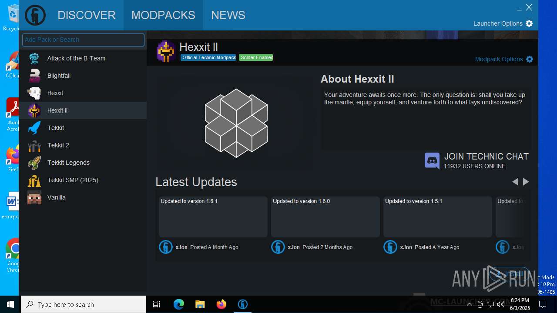557x313 pixels.
Task: Open the Windows Start menu
Action: pos(10,304)
